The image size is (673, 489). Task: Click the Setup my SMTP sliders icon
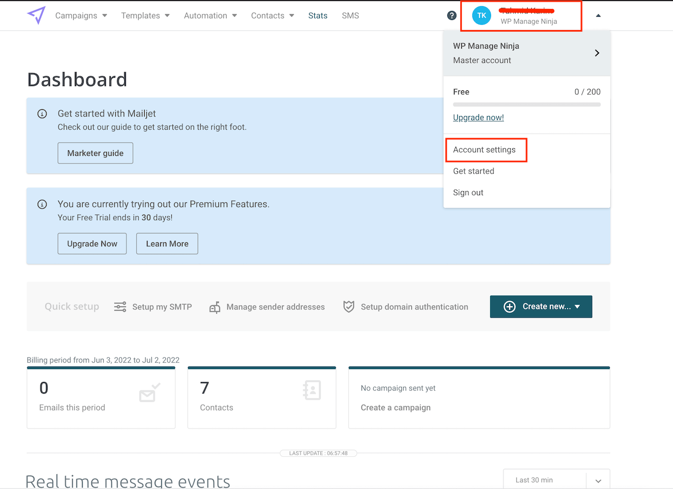(x=120, y=307)
